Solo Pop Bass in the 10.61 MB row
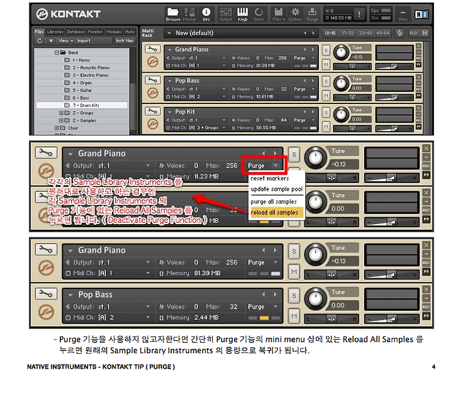The height and width of the screenshot is (402, 463). [x=325, y=81]
